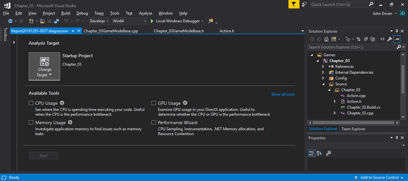Click the Undo toolbar icon
This screenshot has width=408, height=181.
coord(66,21)
